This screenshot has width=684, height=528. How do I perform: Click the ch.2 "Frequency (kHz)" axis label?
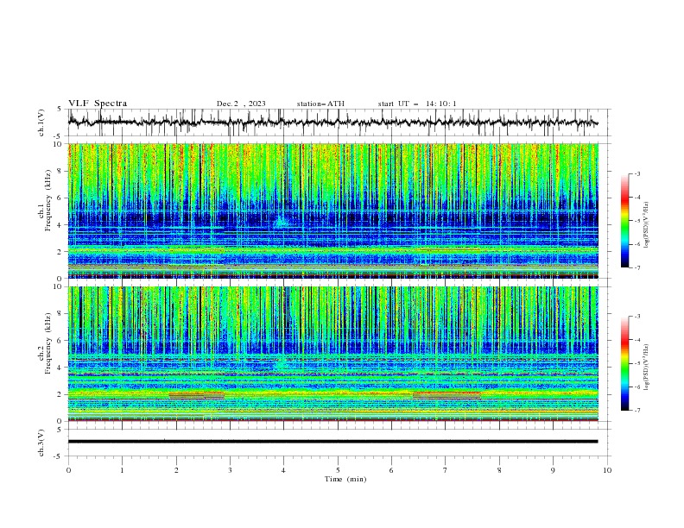(x=47, y=343)
